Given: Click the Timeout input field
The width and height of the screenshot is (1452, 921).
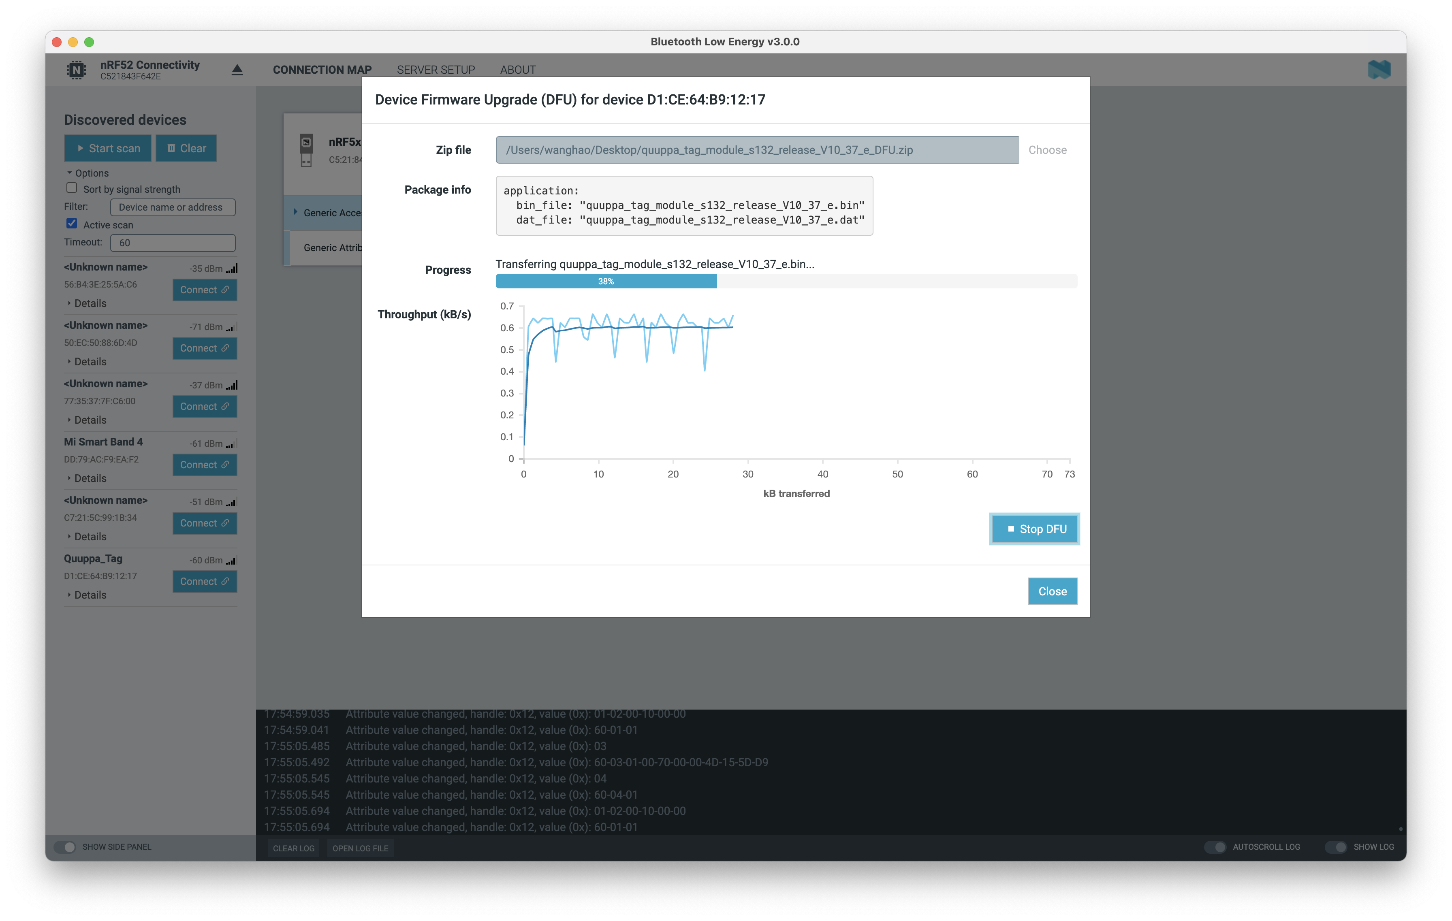Looking at the screenshot, I should click(173, 243).
